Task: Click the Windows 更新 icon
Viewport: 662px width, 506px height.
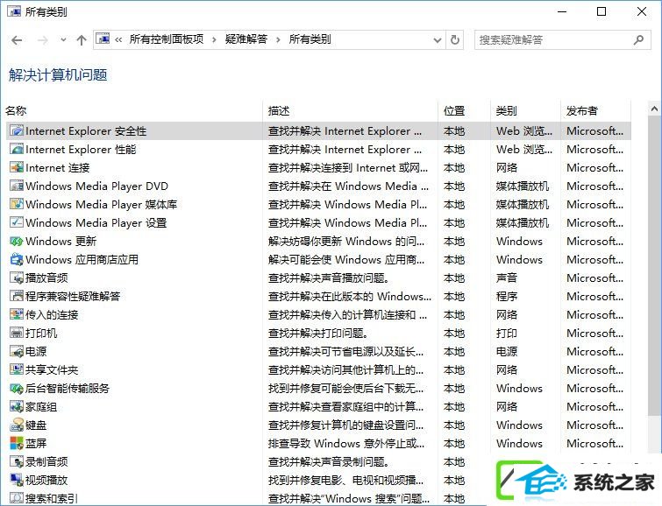Action: click(17, 242)
